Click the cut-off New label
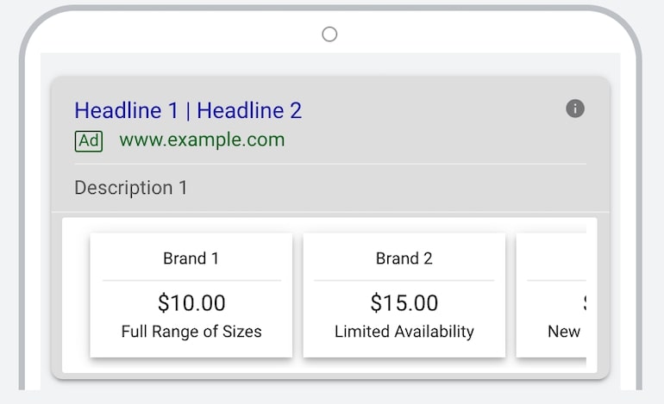 click(564, 332)
